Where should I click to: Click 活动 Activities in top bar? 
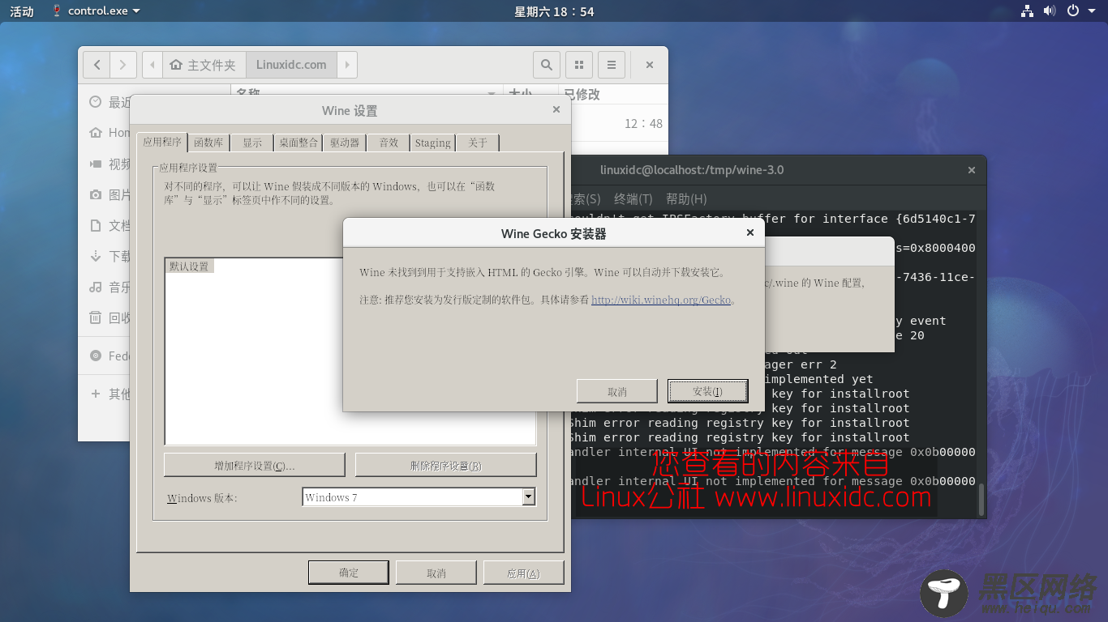tap(22, 11)
